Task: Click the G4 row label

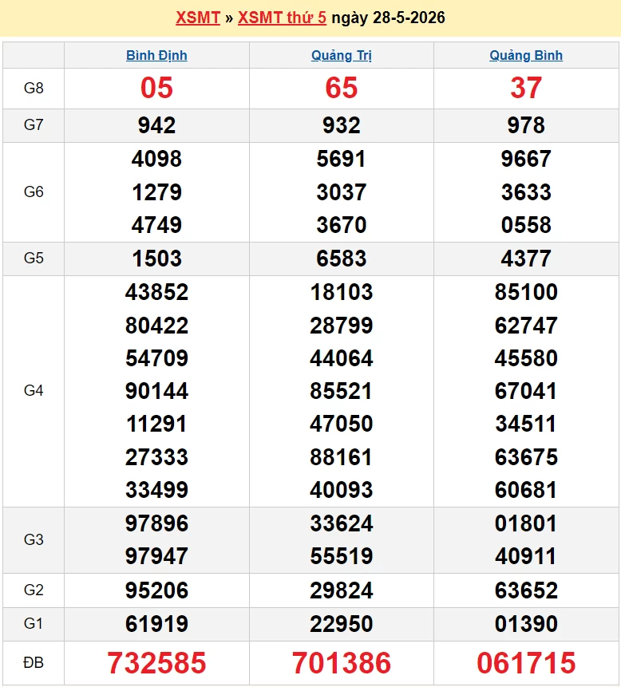Action: 34,390
